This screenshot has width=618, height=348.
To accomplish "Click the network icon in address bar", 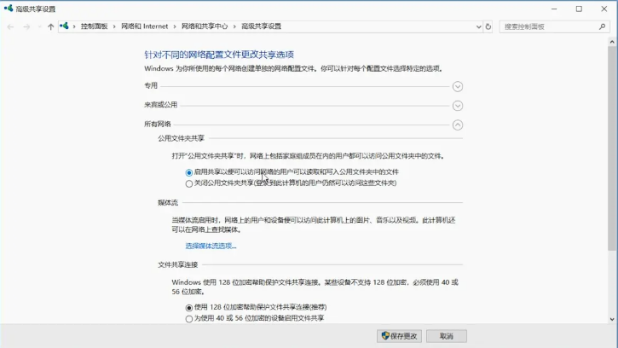I will (65, 26).
